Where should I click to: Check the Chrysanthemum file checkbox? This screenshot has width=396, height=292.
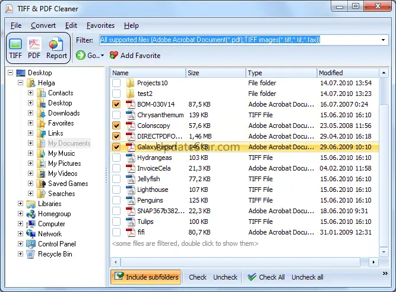point(116,115)
